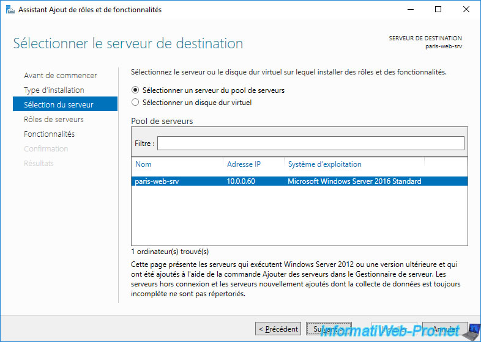Image resolution: width=481 pixels, height=342 pixels.
Task: Maximize the wizard window
Action: click(438, 10)
